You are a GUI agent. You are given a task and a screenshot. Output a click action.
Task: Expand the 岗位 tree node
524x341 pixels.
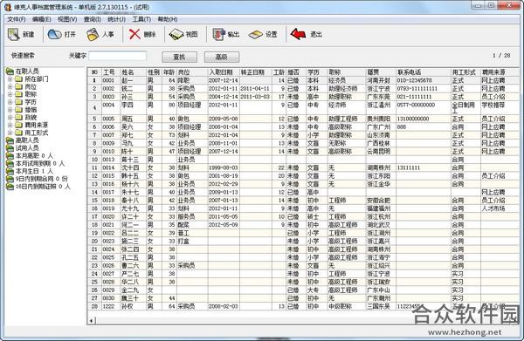(10, 86)
